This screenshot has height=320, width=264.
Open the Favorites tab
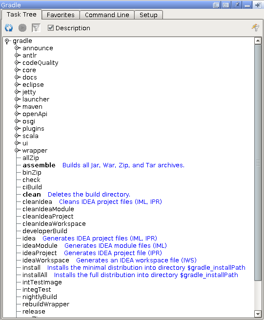(x=61, y=15)
